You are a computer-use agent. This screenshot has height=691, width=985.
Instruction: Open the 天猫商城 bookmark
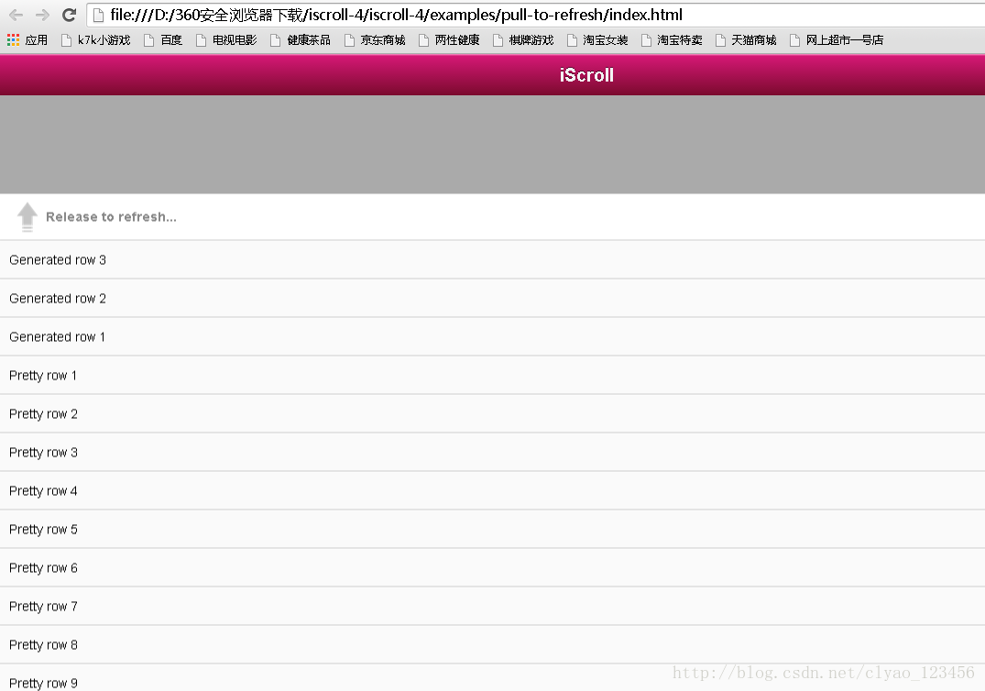[745, 40]
